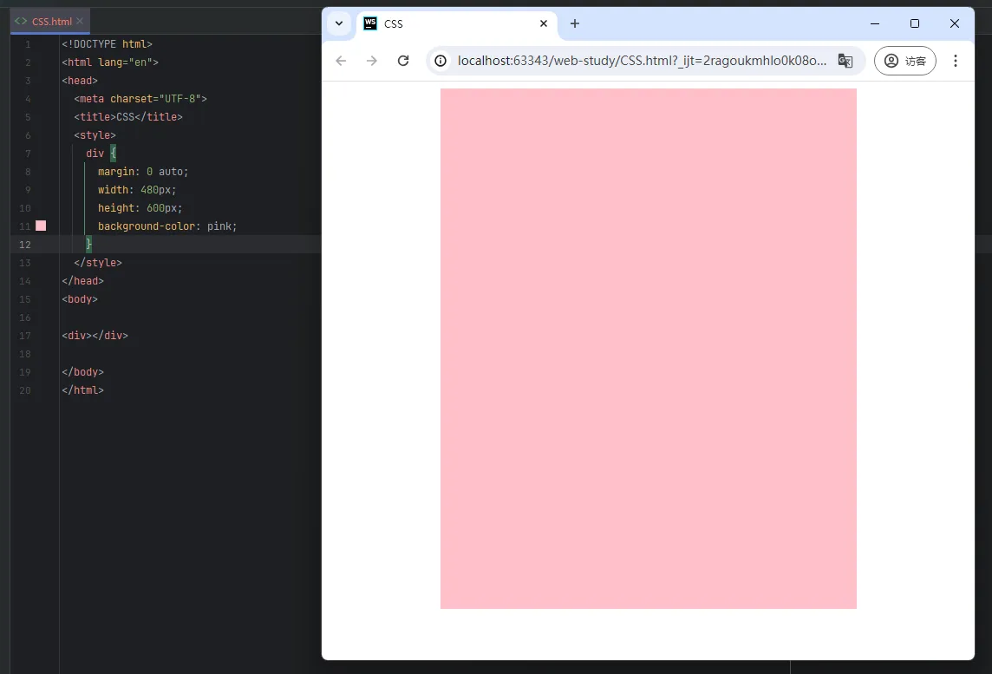Close the CSS.html editor tab
Image resolution: width=992 pixels, height=674 pixels.
pos(80,21)
